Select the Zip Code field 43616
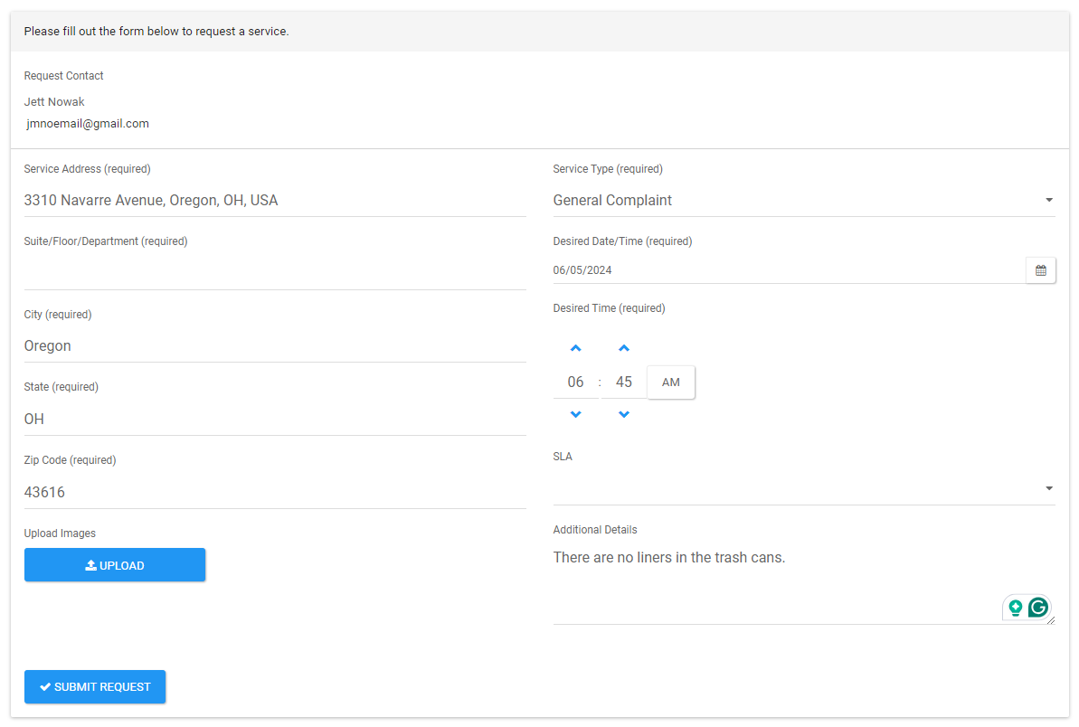The width and height of the screenshot is (1079, 727). click(x=274, y=493)
